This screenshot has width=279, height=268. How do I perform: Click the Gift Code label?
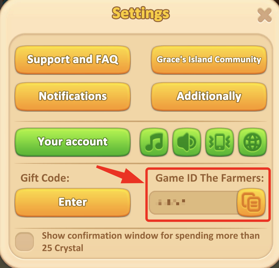[45, 178]
